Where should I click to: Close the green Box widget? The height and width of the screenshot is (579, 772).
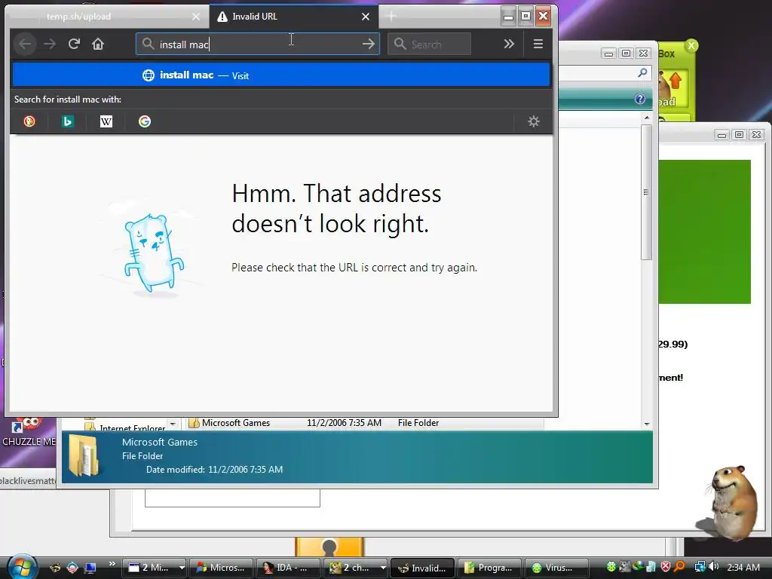click(691, 46)
